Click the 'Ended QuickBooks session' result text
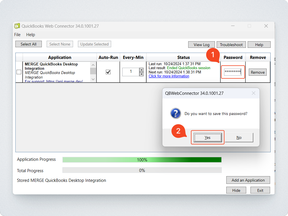Image resolution: width=288 pixels, height=216 pixels. [x=188, y=68]
